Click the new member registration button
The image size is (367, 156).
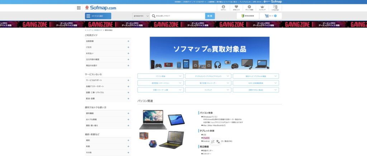pos(248,16)
